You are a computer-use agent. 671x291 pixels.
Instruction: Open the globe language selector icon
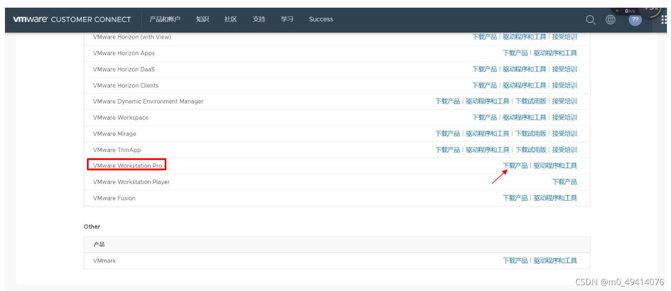point(610,19)
